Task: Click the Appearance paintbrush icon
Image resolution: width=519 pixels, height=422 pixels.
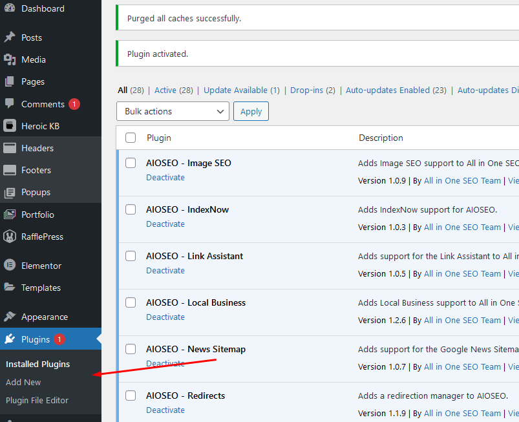Action: [x=10, y=317]
